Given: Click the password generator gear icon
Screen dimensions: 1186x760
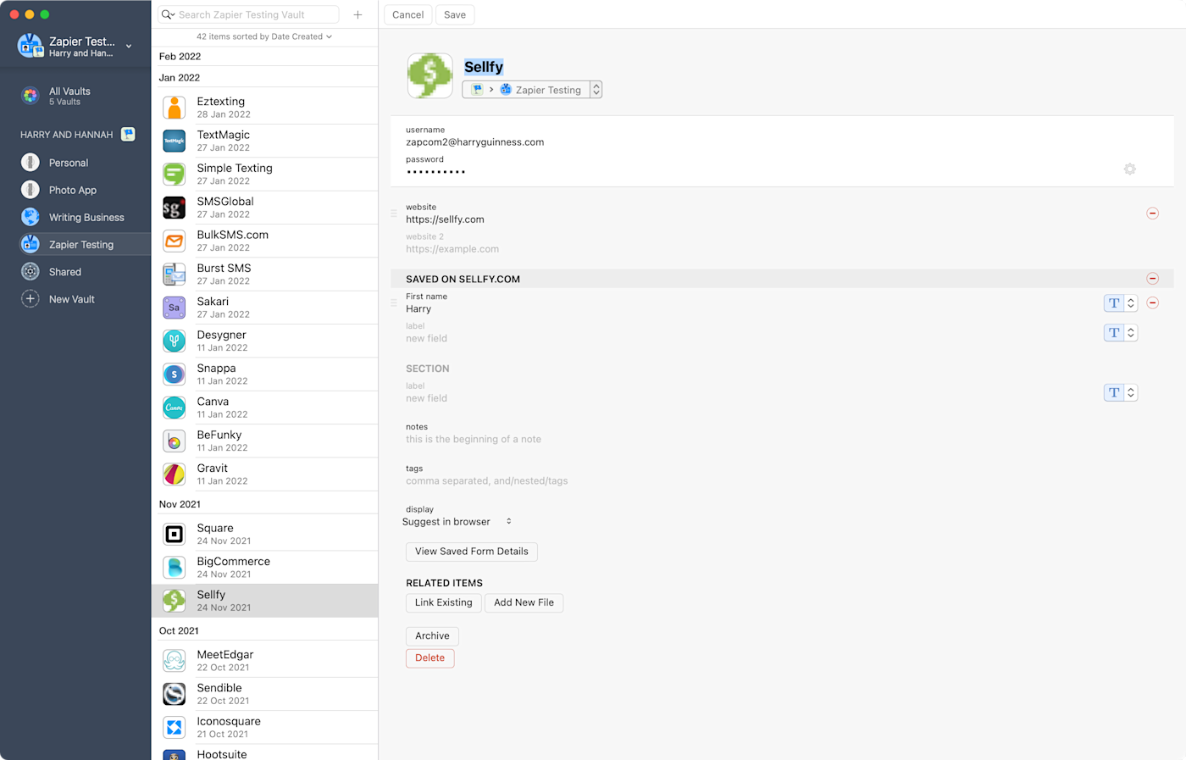Looking at the screenshot, I should point(1129,169).
